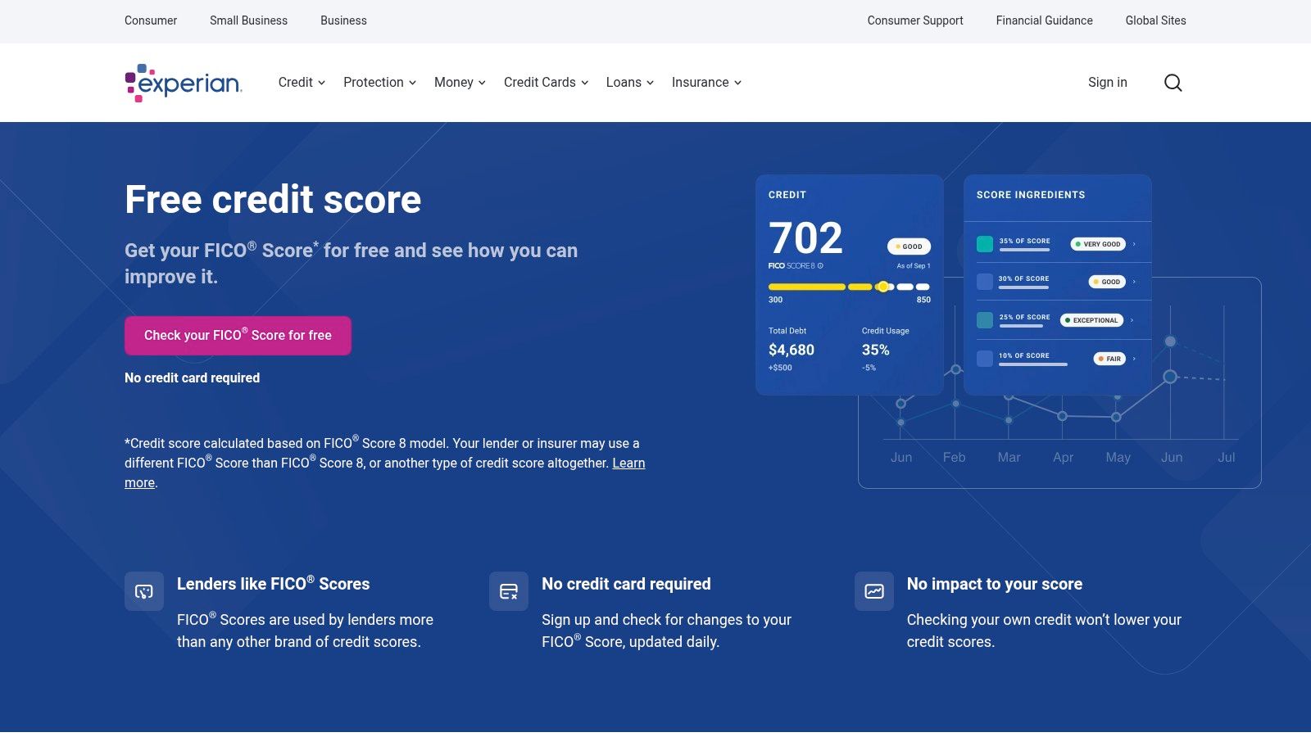Click the 702 credit score number

pyautogui.click(x=805, y=238)
